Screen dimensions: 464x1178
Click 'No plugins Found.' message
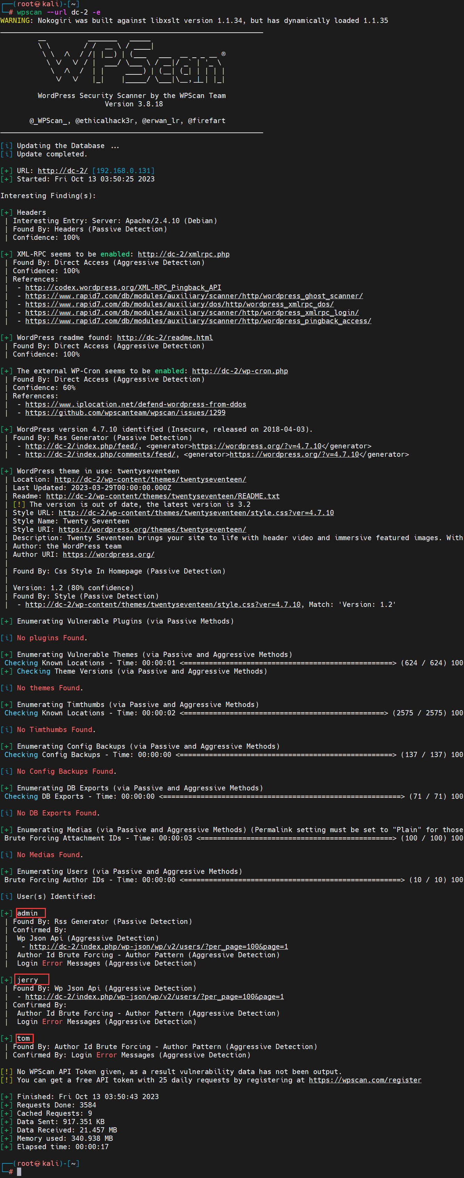pyautogui.click(x=52, y=638)
